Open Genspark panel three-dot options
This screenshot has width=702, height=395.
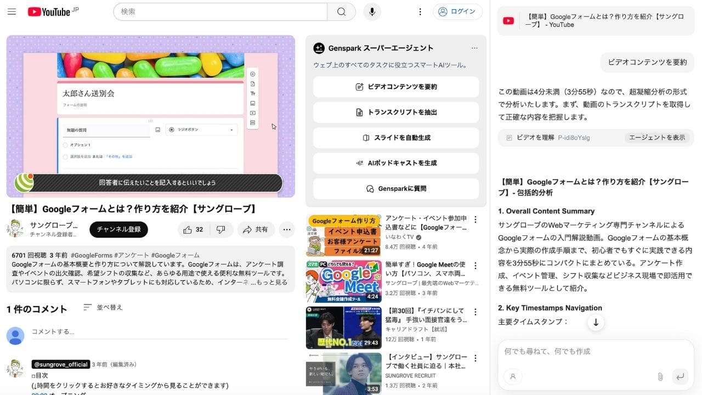(474, 48)
